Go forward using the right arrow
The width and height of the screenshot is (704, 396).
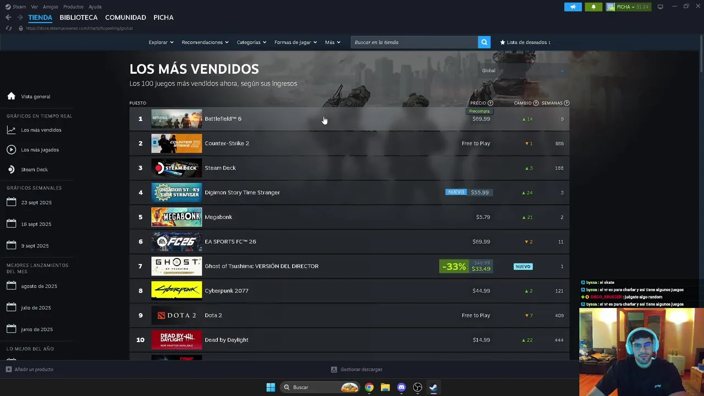coord(20,18)
